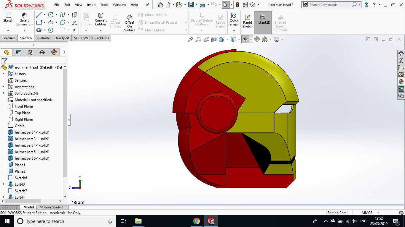Expand the Loft40 feature

pos(4,184)
